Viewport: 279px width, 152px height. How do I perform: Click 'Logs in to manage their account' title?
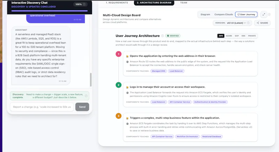(x=167, y=87)
